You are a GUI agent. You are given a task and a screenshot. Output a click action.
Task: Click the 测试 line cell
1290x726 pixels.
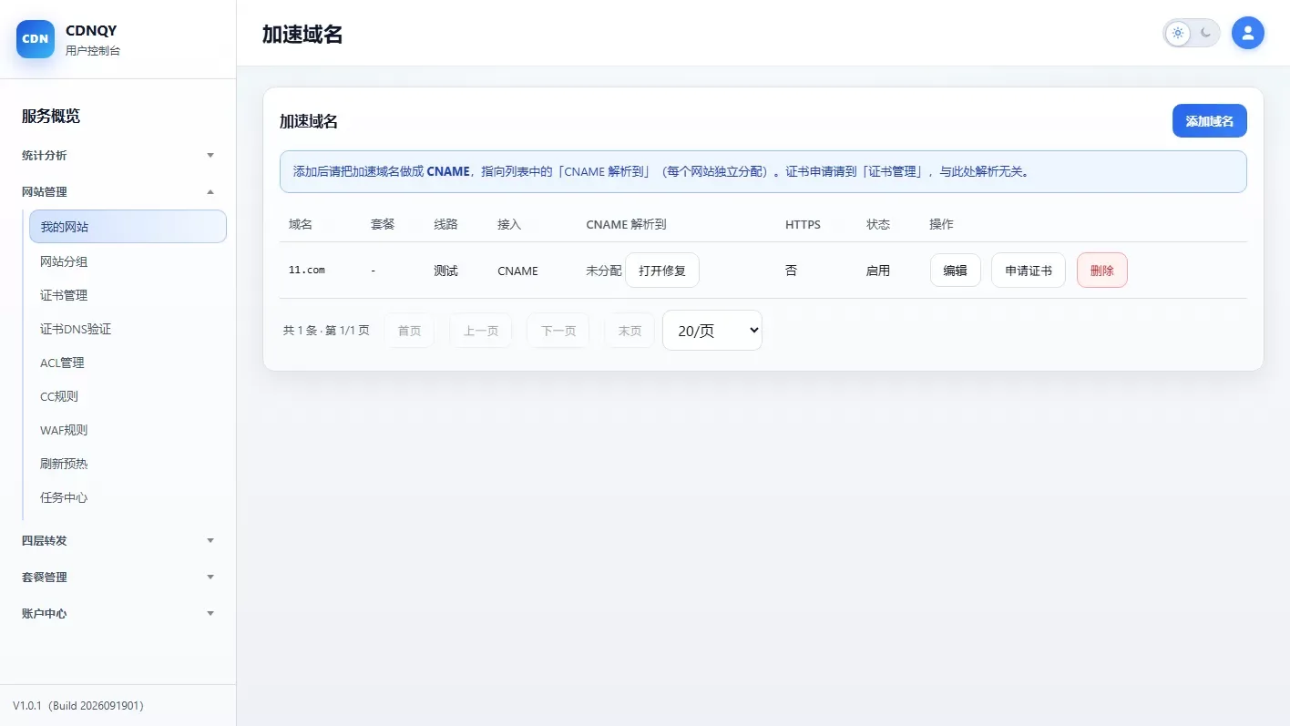pyautogui.click(x=445, y=271)
